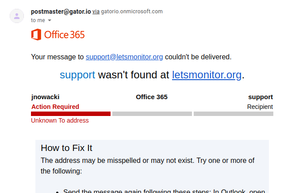
Task: Click the middle gray status bar segment
Action: click(x=152, y=114)
